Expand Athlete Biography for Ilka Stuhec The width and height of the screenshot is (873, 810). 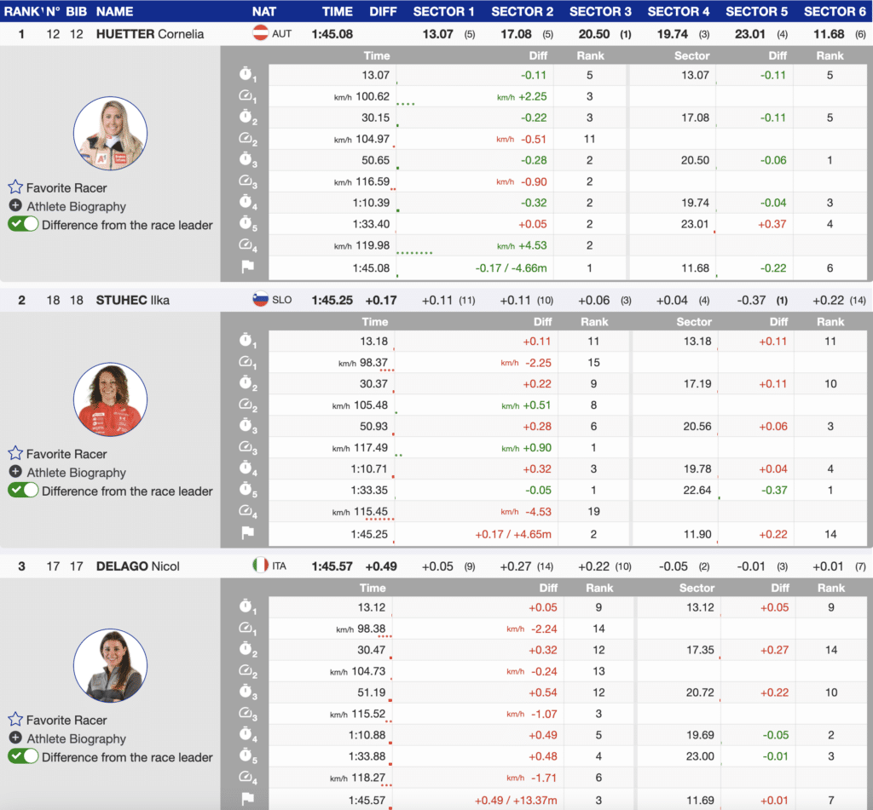pyautogui.click(x=15, y=473)
